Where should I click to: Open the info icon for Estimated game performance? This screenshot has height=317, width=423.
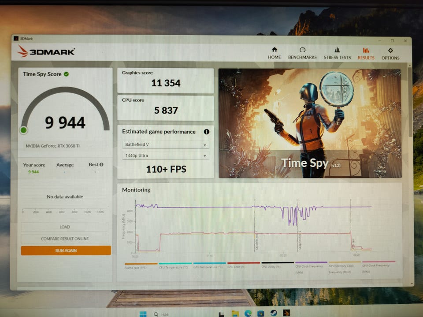(x=207, y=132)
